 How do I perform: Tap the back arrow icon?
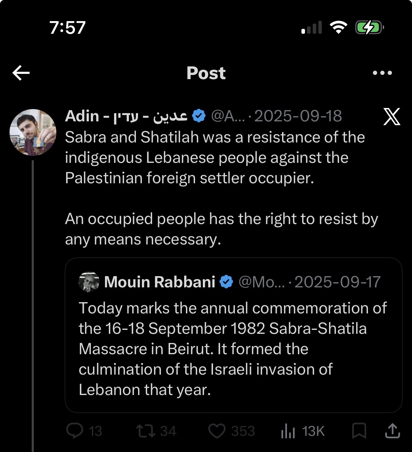click(x=21, y=73)
